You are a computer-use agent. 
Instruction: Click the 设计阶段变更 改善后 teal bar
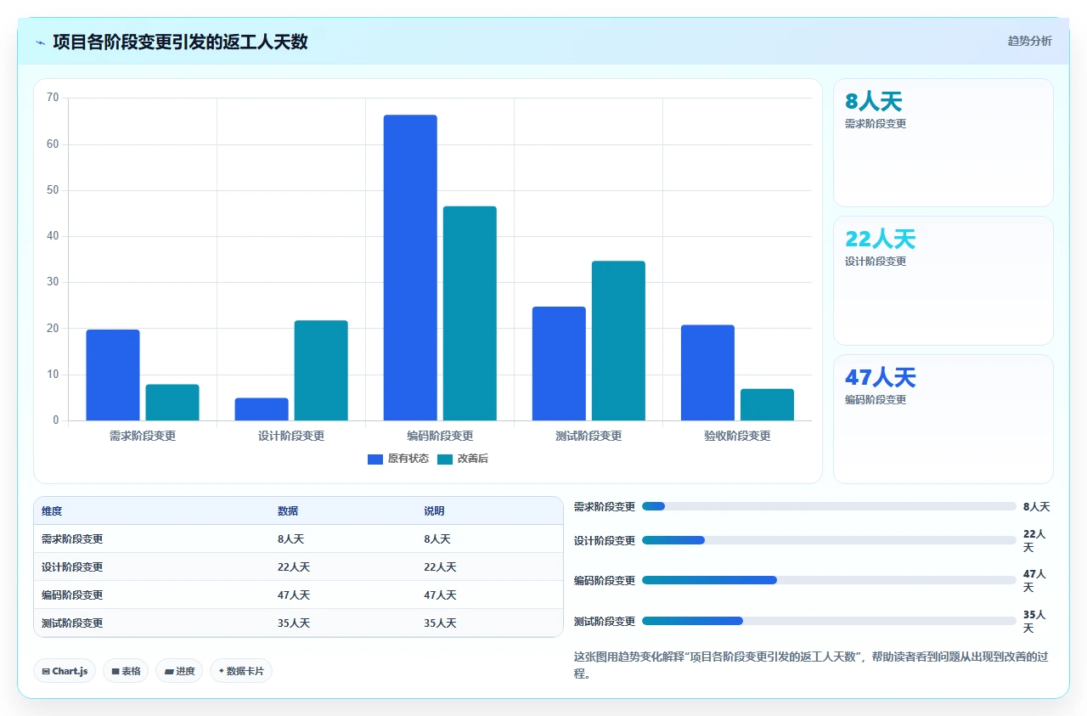[x=321, y=370]
